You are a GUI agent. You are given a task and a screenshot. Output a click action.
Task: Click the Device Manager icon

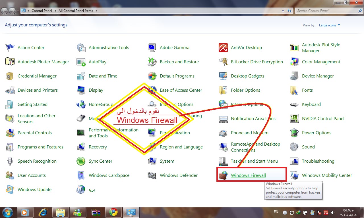(x=294, y=76)
